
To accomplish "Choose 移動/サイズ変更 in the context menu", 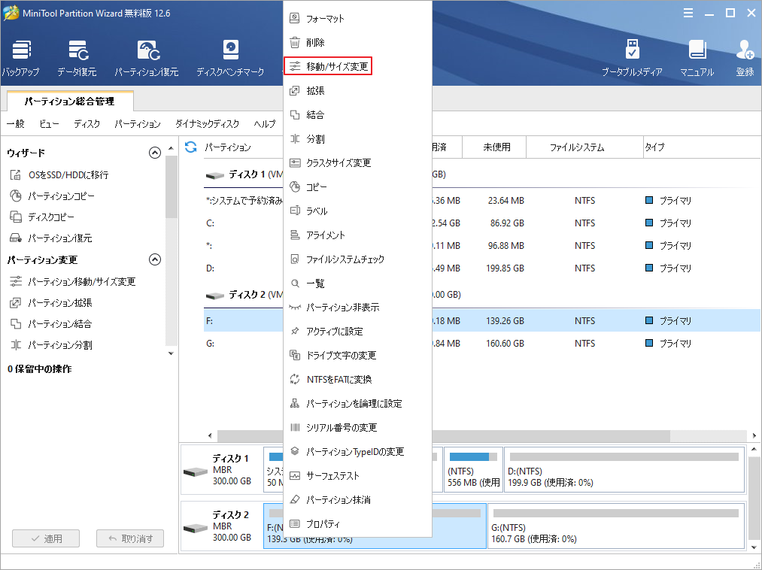I will (x=329, y=65).
